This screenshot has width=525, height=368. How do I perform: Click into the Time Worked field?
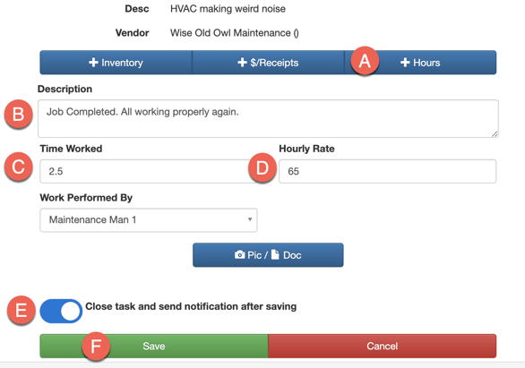pyautogui.click(x=149, y=171)
